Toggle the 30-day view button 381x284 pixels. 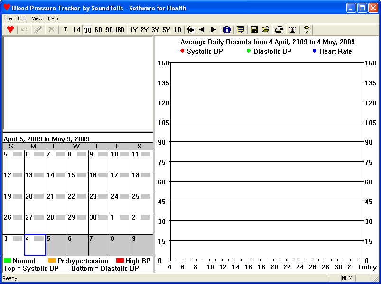point(87,29)
